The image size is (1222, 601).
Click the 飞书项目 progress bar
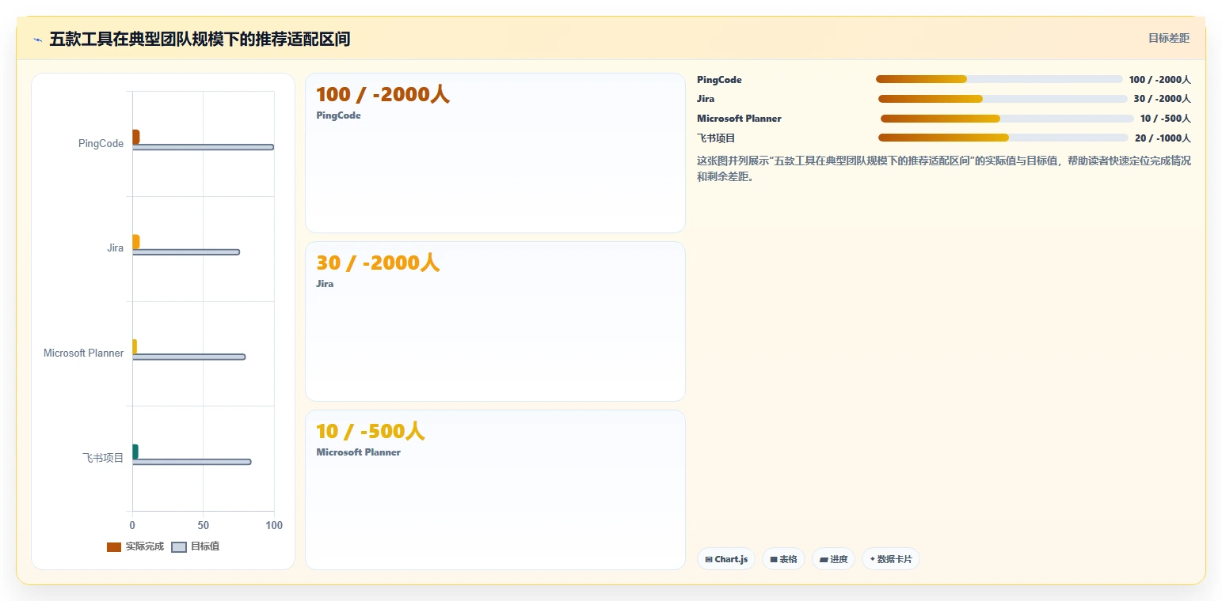1003,138
